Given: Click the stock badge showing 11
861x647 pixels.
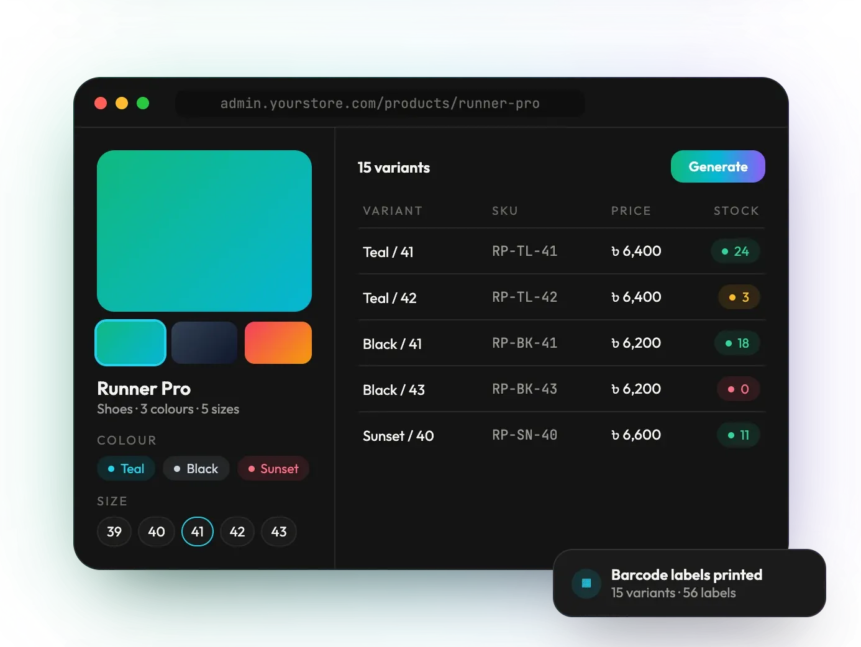Looking at the screenshot, I should pos(739,435).
